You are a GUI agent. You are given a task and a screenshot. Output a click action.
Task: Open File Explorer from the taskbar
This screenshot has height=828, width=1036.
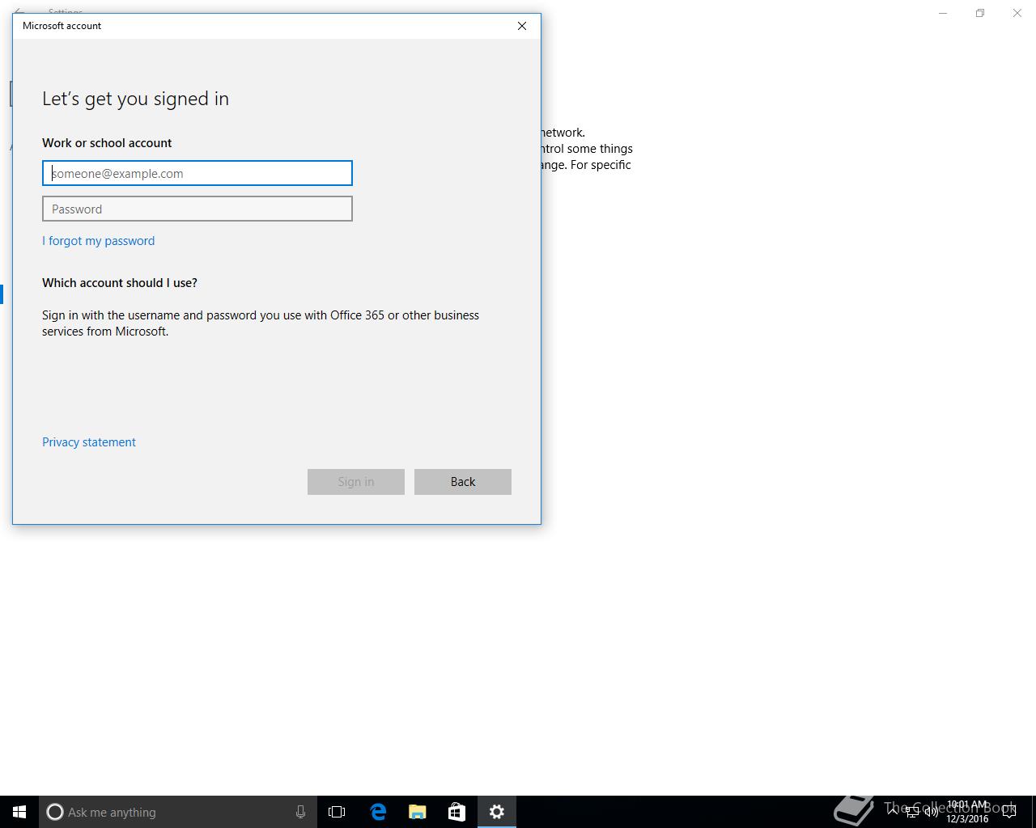tap(418, 812)
